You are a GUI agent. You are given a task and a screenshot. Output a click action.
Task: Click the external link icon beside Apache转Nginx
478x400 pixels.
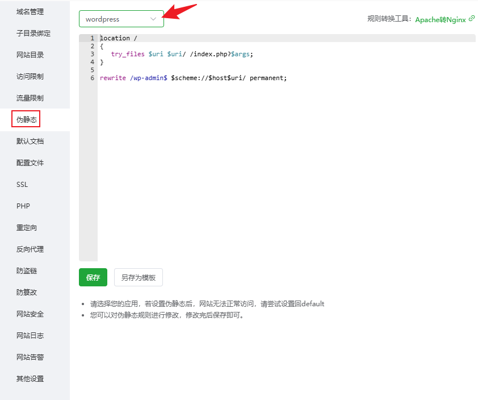click(472, 19)
